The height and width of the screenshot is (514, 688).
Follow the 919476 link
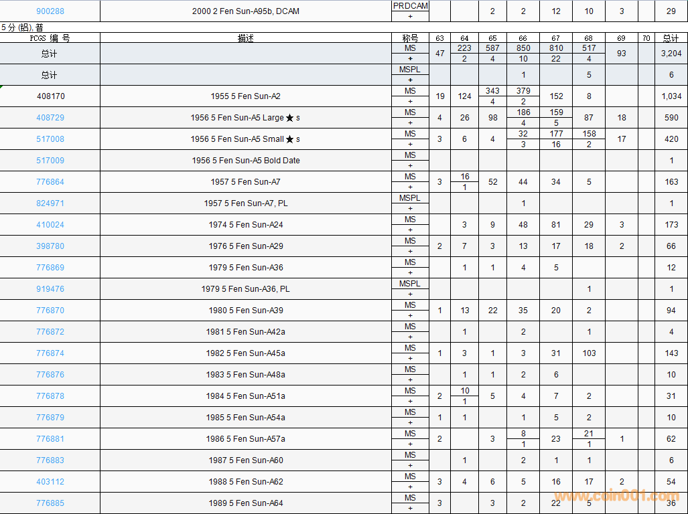50,289
